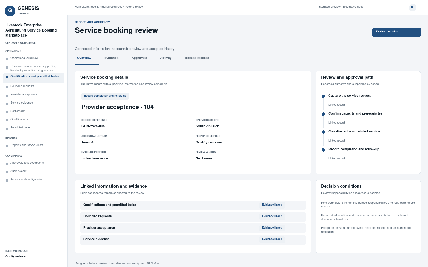Open the Service evidence linked row
428x267 pixels.
[x=193, y=239]
